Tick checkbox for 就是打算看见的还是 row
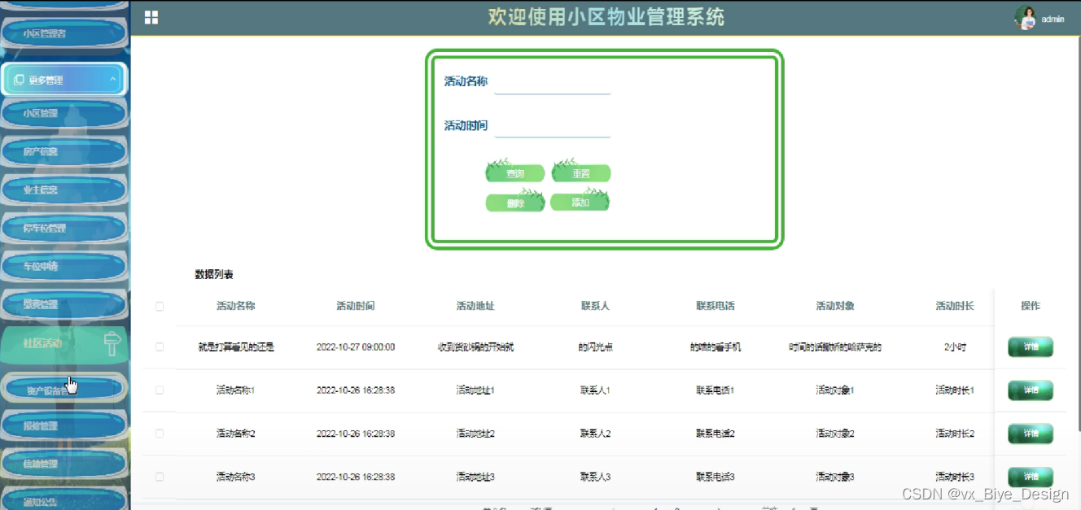 160,347
